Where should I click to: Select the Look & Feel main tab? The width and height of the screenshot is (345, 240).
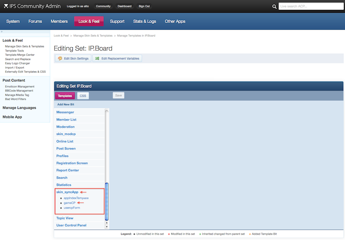tap(89, 21)
